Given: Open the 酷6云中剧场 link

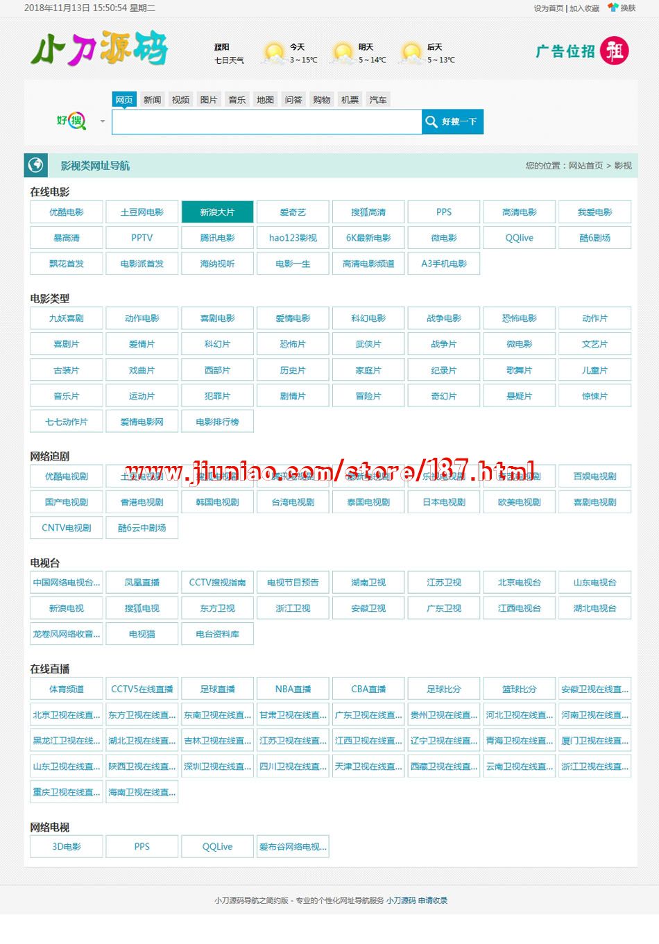Looking at the screenshot, I should [142, 528].
